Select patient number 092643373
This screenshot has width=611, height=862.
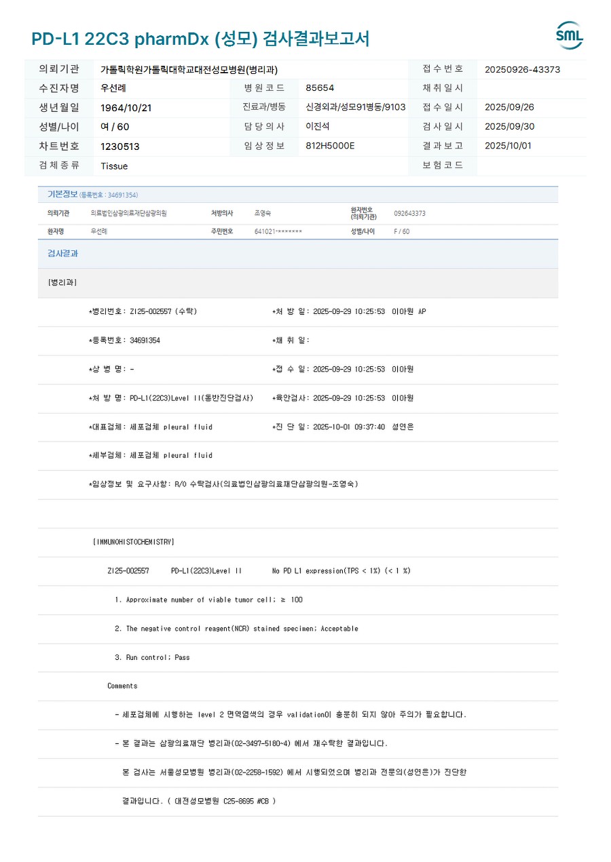(409, 214)
